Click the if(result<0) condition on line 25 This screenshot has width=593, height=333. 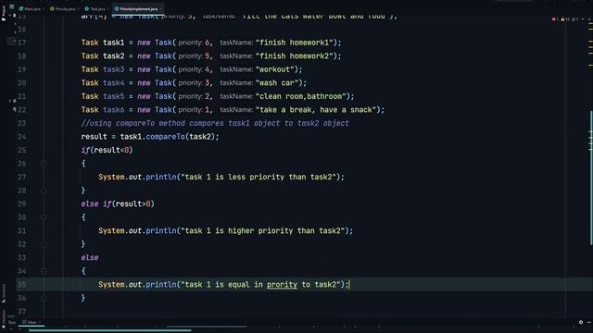click(x=107, y=150)
